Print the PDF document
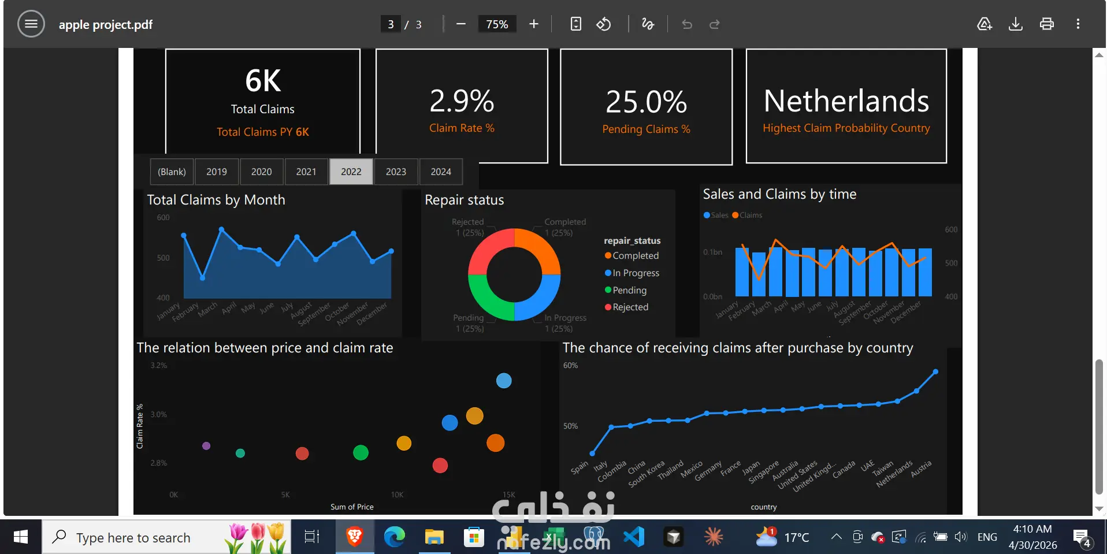Image resolution: width=1107 pixels, height=554 pixels. 1047,24
